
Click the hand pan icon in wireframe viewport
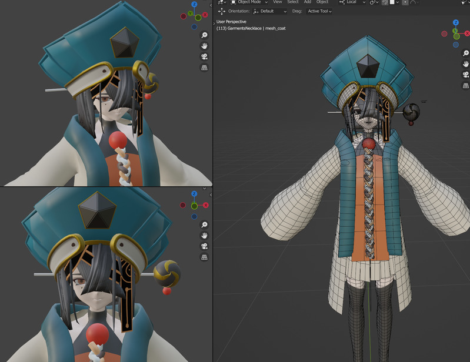tap(465, 64)
